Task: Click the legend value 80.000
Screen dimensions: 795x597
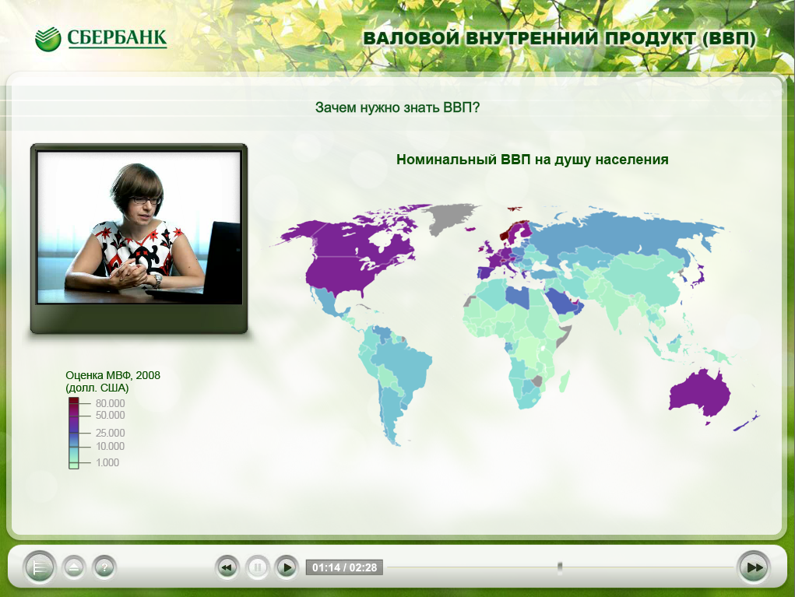Action: coord(110,403)
